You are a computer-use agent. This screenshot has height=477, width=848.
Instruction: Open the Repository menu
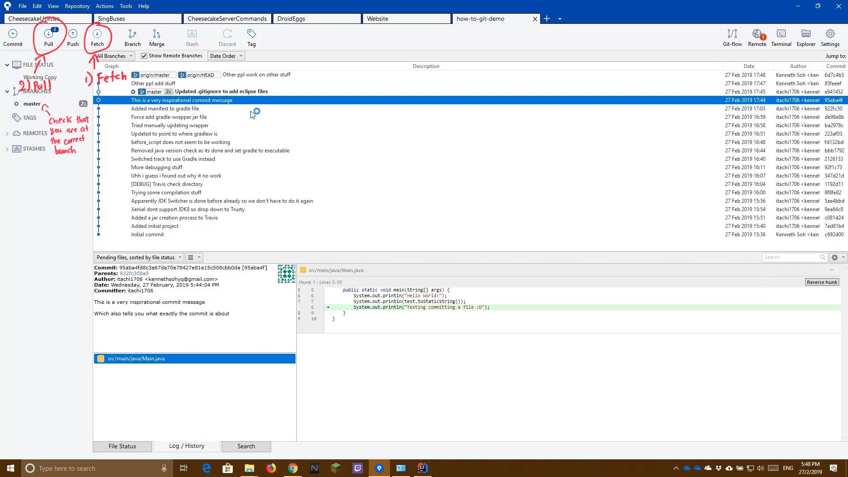click(x=77, y=6)
